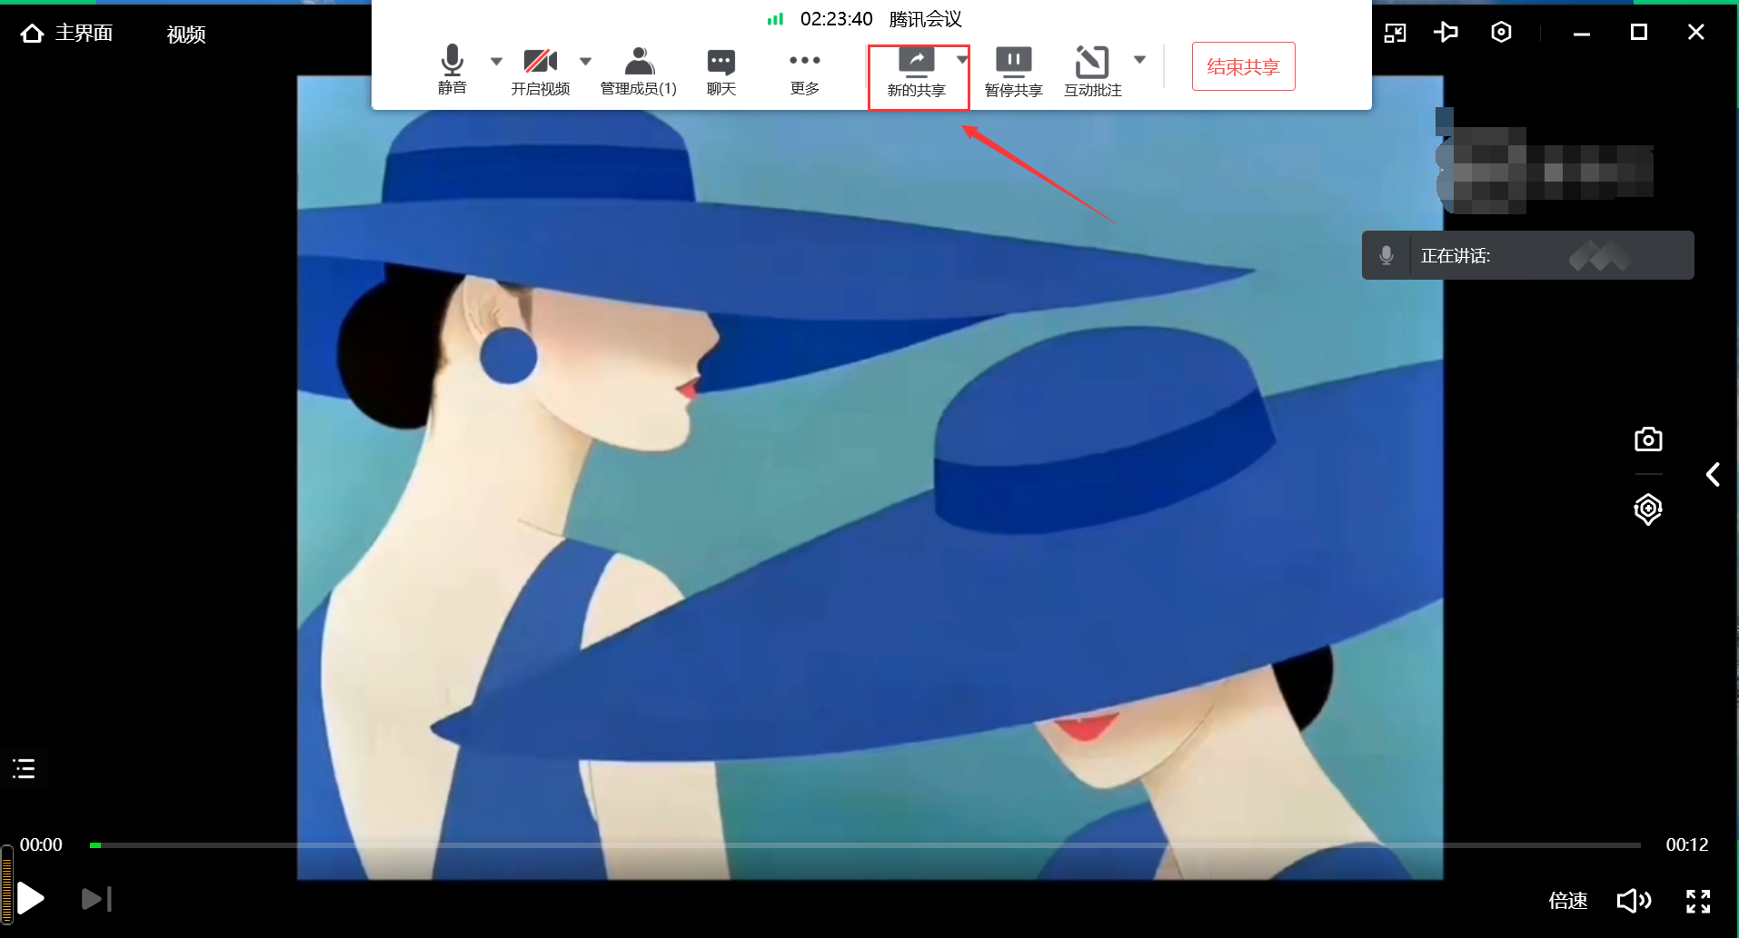Image resolution: width=1739 pixels, height=938 pixels.
Task: Turn on camera with 开启视频
Action: pyautogui.click(x=541, y=72)
